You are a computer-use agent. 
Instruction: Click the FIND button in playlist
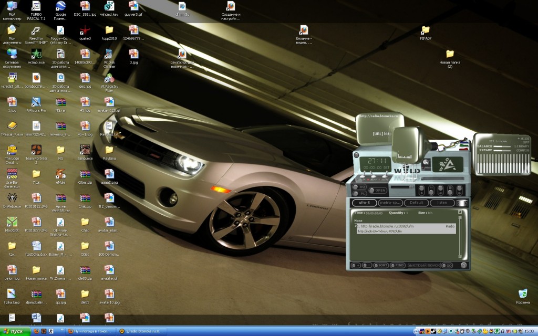pos(399,266)
